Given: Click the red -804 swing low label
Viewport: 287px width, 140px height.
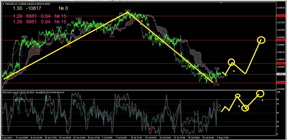Looking at the screenshot, I should tap(112, 36).
